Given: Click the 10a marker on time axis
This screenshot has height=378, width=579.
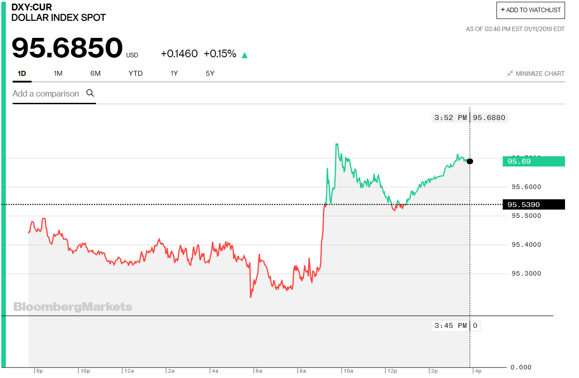Looking at the screenshot, I should click(x=348, y=371).
